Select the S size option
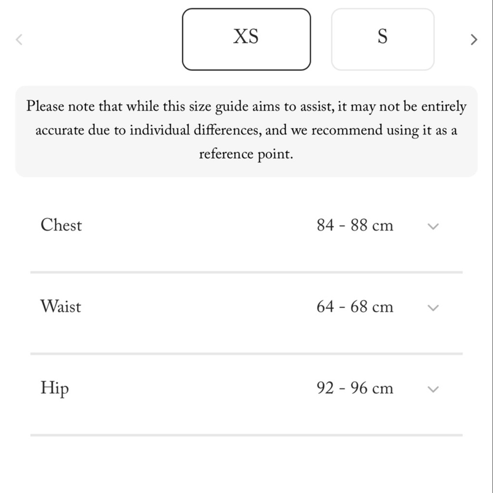The width and height of the screenshot is (493, 493). pyautogui.click(x=383, y=39)
